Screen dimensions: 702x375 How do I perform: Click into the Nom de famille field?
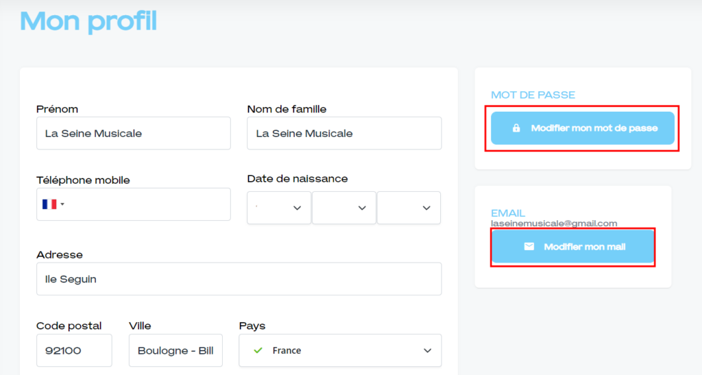(x=344, y=133)
